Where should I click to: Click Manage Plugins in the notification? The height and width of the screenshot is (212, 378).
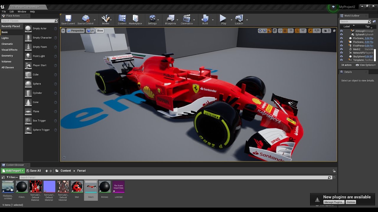pyautogui.click(x=334, y=202)
